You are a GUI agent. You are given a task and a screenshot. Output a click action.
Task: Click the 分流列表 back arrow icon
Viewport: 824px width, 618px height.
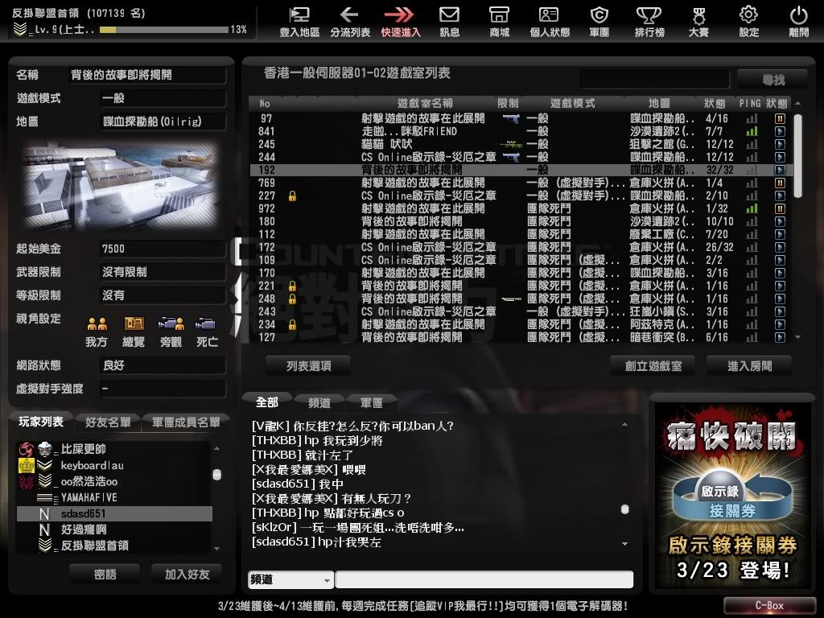349,15
